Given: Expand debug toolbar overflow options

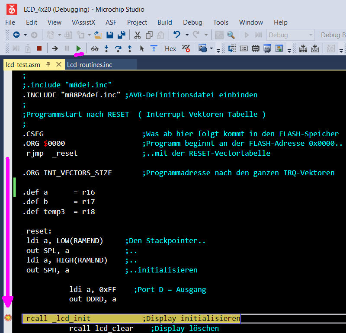Looking at the screenshot, I should (218, 51).
